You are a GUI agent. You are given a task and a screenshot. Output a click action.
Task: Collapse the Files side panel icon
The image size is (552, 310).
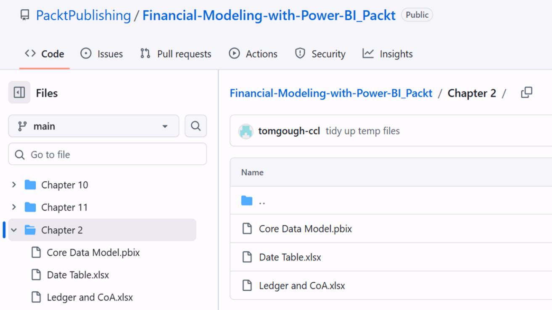click(x=19, y=92)
